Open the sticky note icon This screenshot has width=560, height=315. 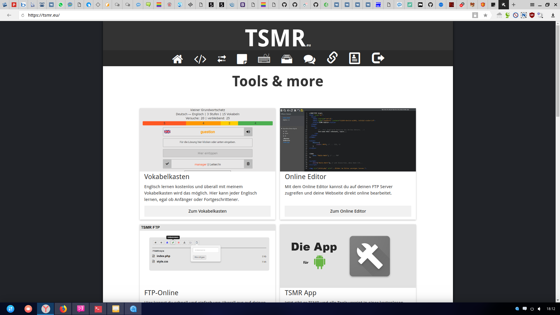(242, 59)
